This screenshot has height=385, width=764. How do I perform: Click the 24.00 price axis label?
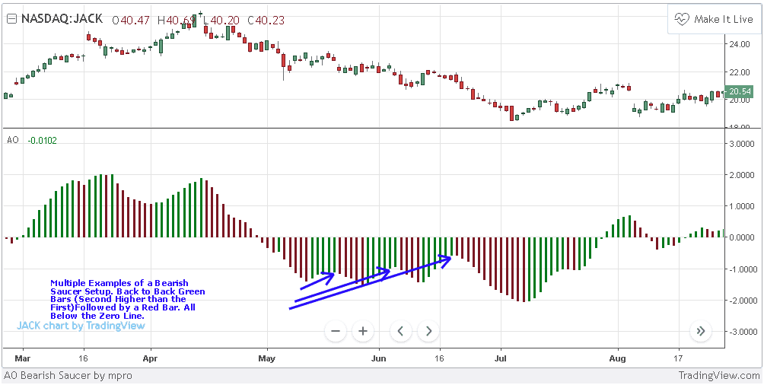740,44
